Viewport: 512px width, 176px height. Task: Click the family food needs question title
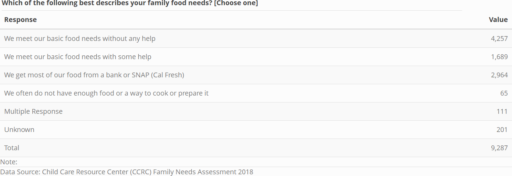pyautogui.click(x=130, y=3)
